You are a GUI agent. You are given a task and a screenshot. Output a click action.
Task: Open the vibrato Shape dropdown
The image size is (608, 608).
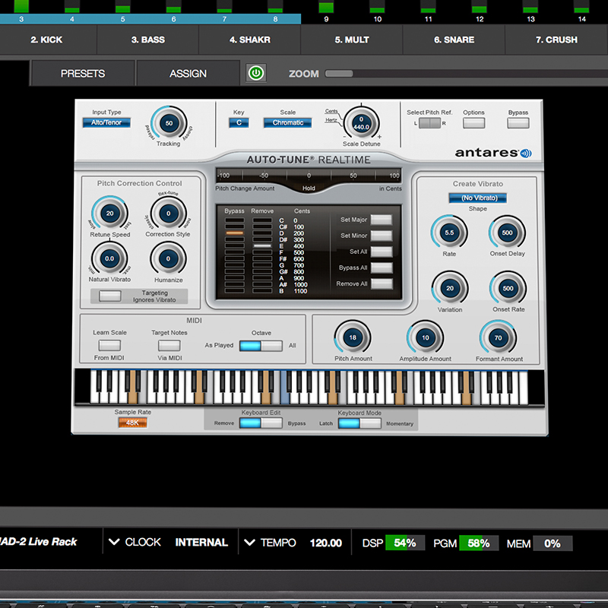pos(478,198)
